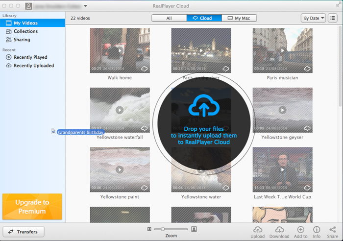343x241 pixels.
Task: Click the video list vertical scrollbar
Action: [x=341, y=66]
